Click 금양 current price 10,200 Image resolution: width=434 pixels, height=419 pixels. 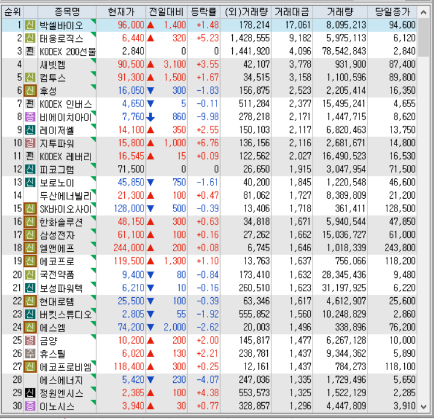(131, 340)
